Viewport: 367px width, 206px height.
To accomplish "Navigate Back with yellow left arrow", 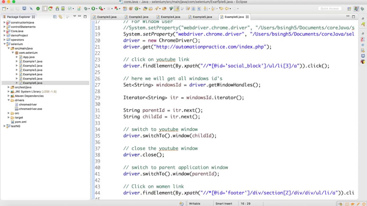I will pos(227,9).
